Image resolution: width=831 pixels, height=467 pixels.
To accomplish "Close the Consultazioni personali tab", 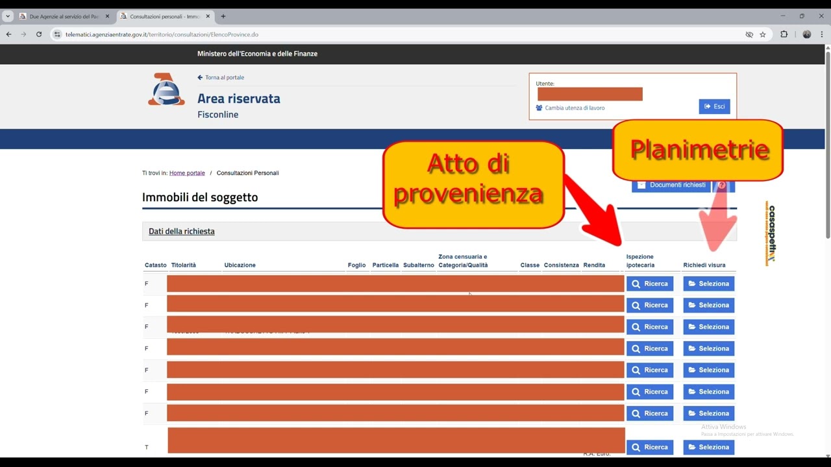I will tap(208, 16).
